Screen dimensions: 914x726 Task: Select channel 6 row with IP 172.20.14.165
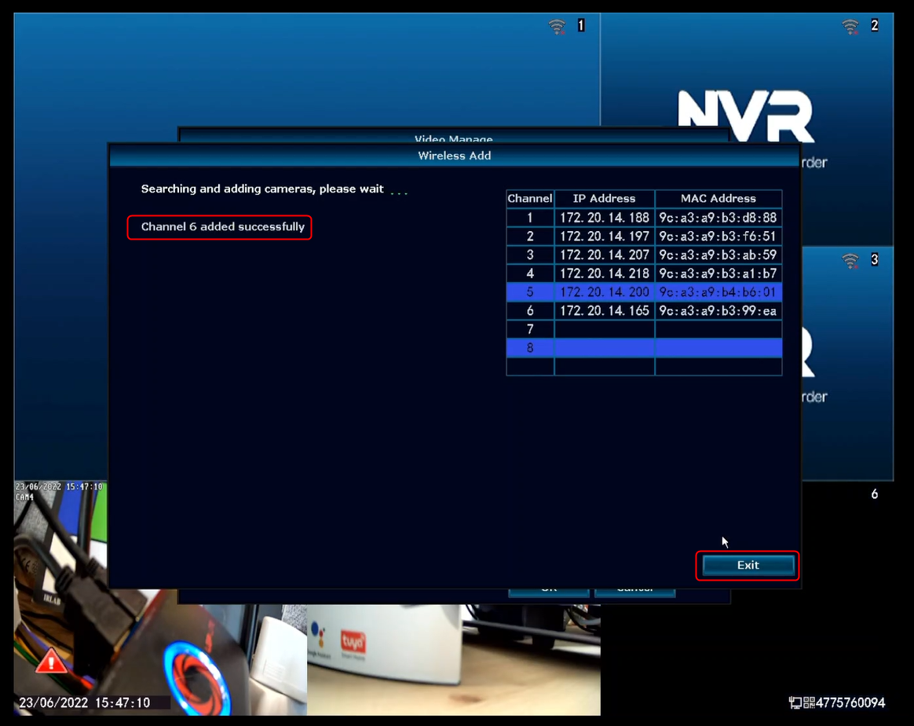coord(644,310)
